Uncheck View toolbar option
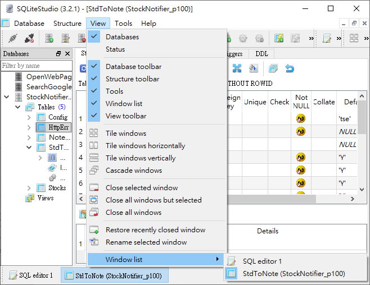This screenshot has width=370, height=285. 156,116
